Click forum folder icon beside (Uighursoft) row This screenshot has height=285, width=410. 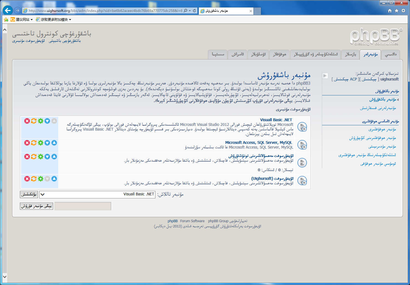tap(302, 181)
